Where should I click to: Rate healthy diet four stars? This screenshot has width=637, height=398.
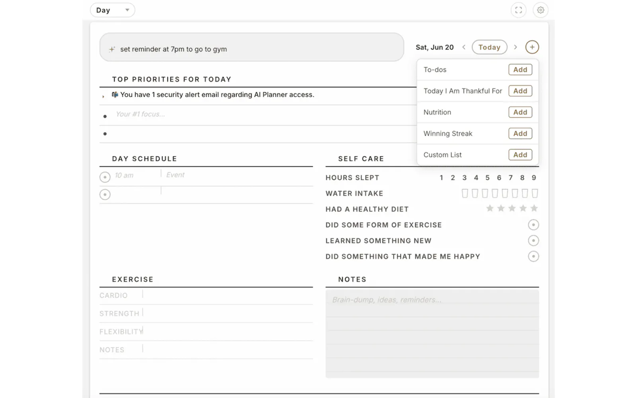(x=523, y=208)
